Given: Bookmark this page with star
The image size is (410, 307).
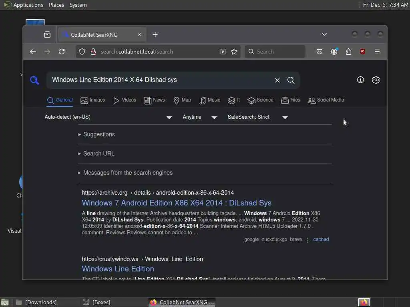Looking at the screenshot, I should point(234,52).
